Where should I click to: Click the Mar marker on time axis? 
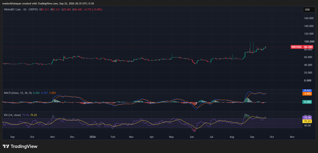pos(131,137)
